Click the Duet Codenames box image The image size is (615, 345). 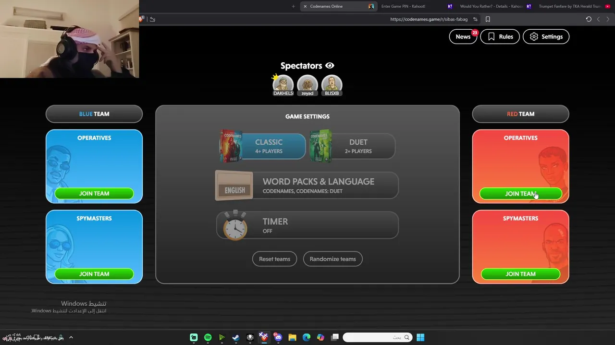coord(320,146)
